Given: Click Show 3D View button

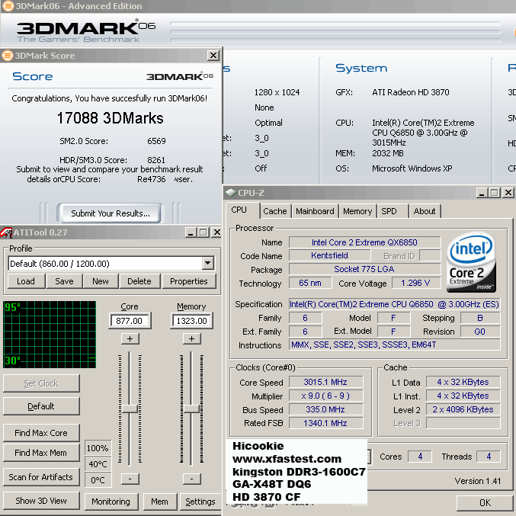Looking at the screenshot, I should tap(41, 501).
